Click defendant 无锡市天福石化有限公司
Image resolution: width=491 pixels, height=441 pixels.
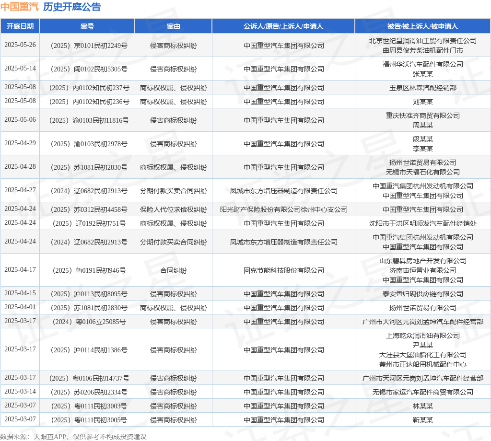423,172
